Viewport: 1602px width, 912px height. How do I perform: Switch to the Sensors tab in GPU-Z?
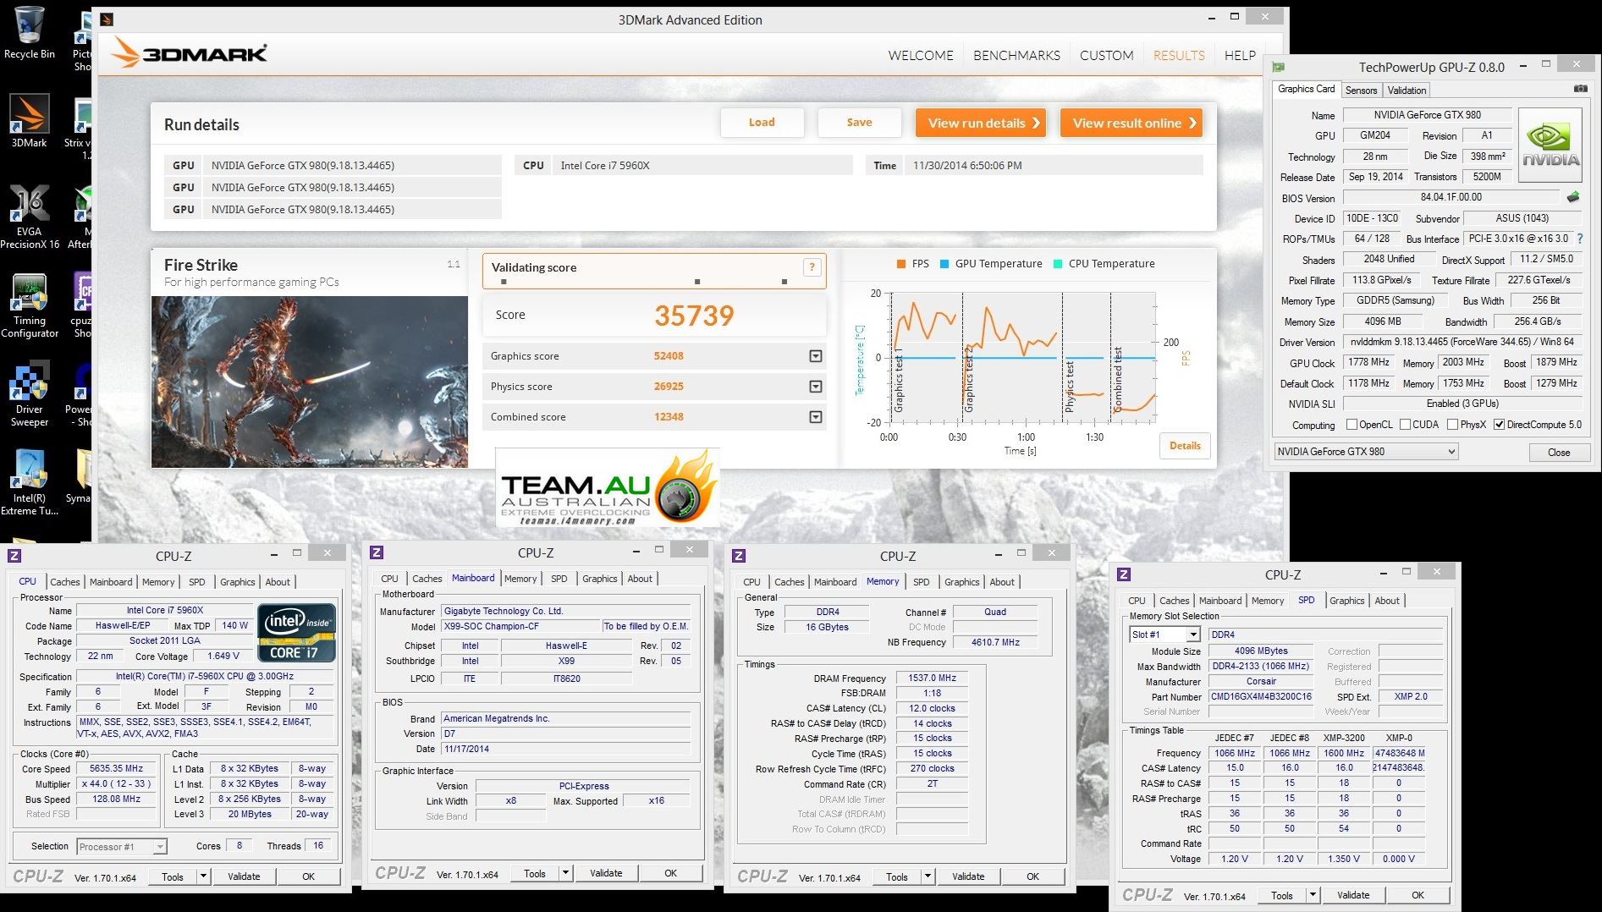pyautogui.click(x=1361, y=90)
